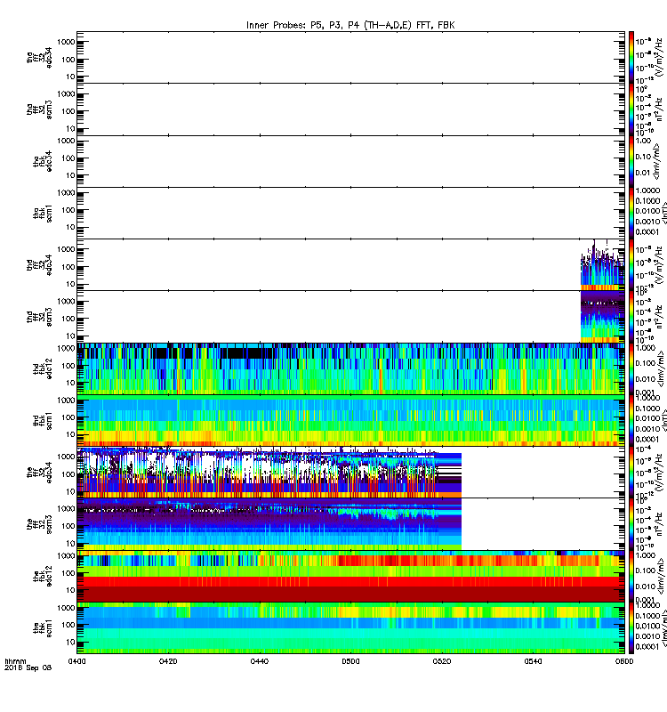The height and width of the screenshot is (712, 667).
Task: Click the color bar beside tha fbk scm1 panel
Action: [631, 214]
